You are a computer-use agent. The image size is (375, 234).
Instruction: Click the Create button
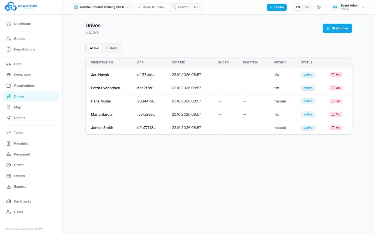[277, 7]
